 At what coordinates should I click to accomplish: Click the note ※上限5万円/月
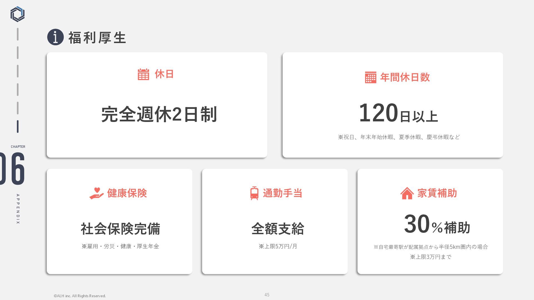pyautogui.click(x=278, y=246)
